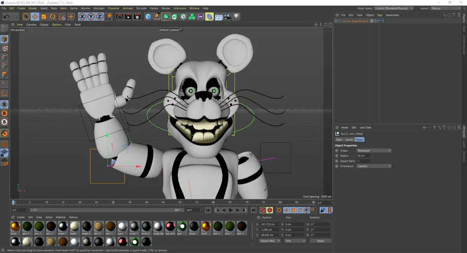Open the MoGraph menu
Screen dimensions: 467x253
tap(99, 8)
